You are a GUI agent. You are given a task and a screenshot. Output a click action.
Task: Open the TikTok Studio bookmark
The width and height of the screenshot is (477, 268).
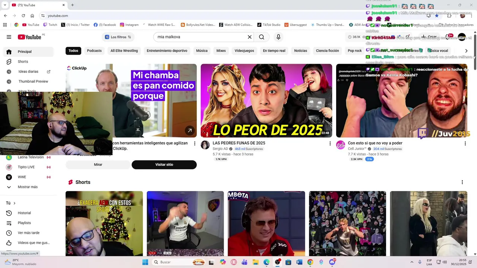(x=269, y=25)
